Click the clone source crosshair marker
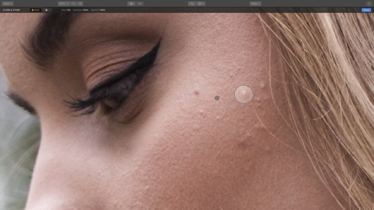The image size is (374, 210). click(217, 98)
